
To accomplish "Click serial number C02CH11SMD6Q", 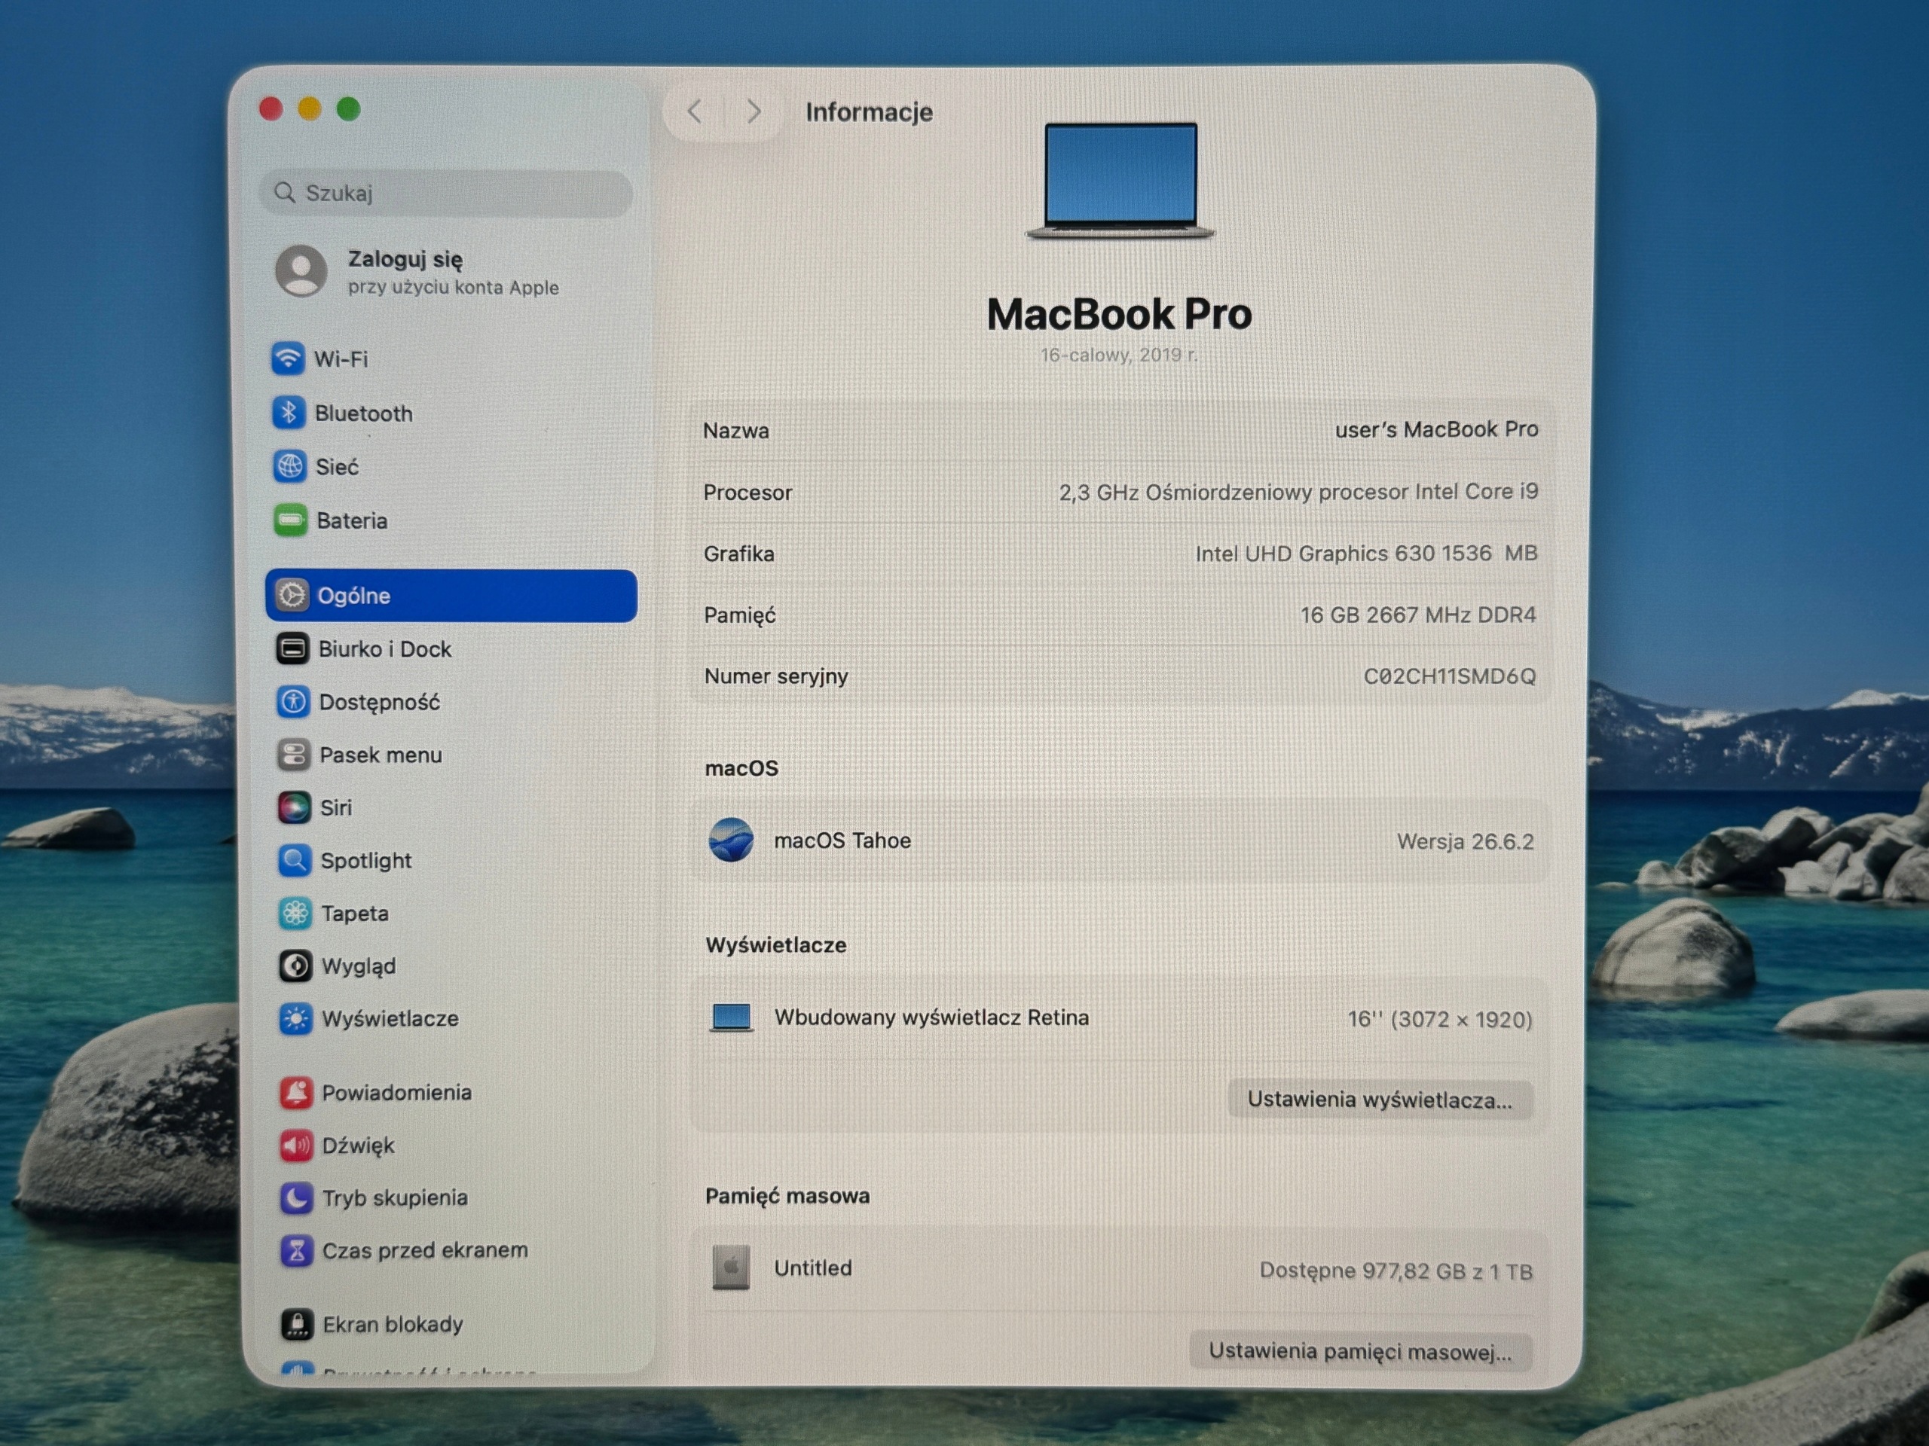I will pyautogui.click(x=1449, y=676).
